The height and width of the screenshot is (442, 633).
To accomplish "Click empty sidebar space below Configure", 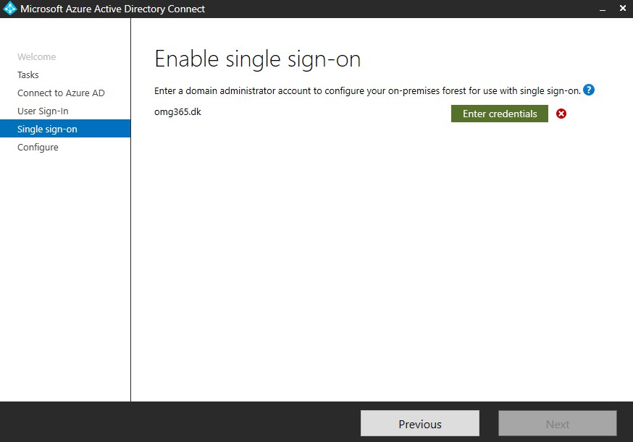I will tap(65, 275).
